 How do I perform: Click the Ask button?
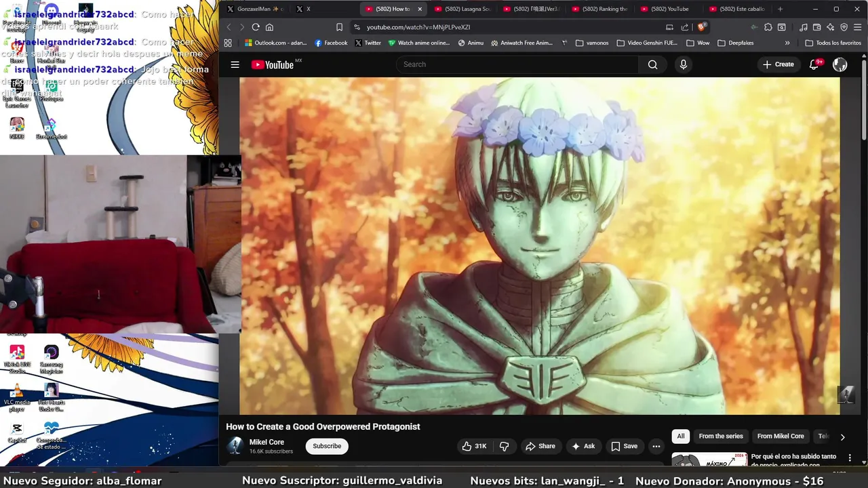click(583, 446)
